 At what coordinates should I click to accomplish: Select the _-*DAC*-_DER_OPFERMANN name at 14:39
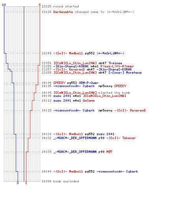pos(75,152)
